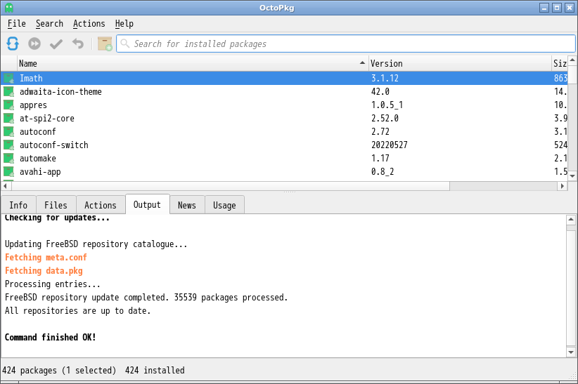Image resolution: width=578 pixels, height=384 pixels.
Task: Click the package icon beside Imath
Action: pyautogui.click(x=9, y=78)
